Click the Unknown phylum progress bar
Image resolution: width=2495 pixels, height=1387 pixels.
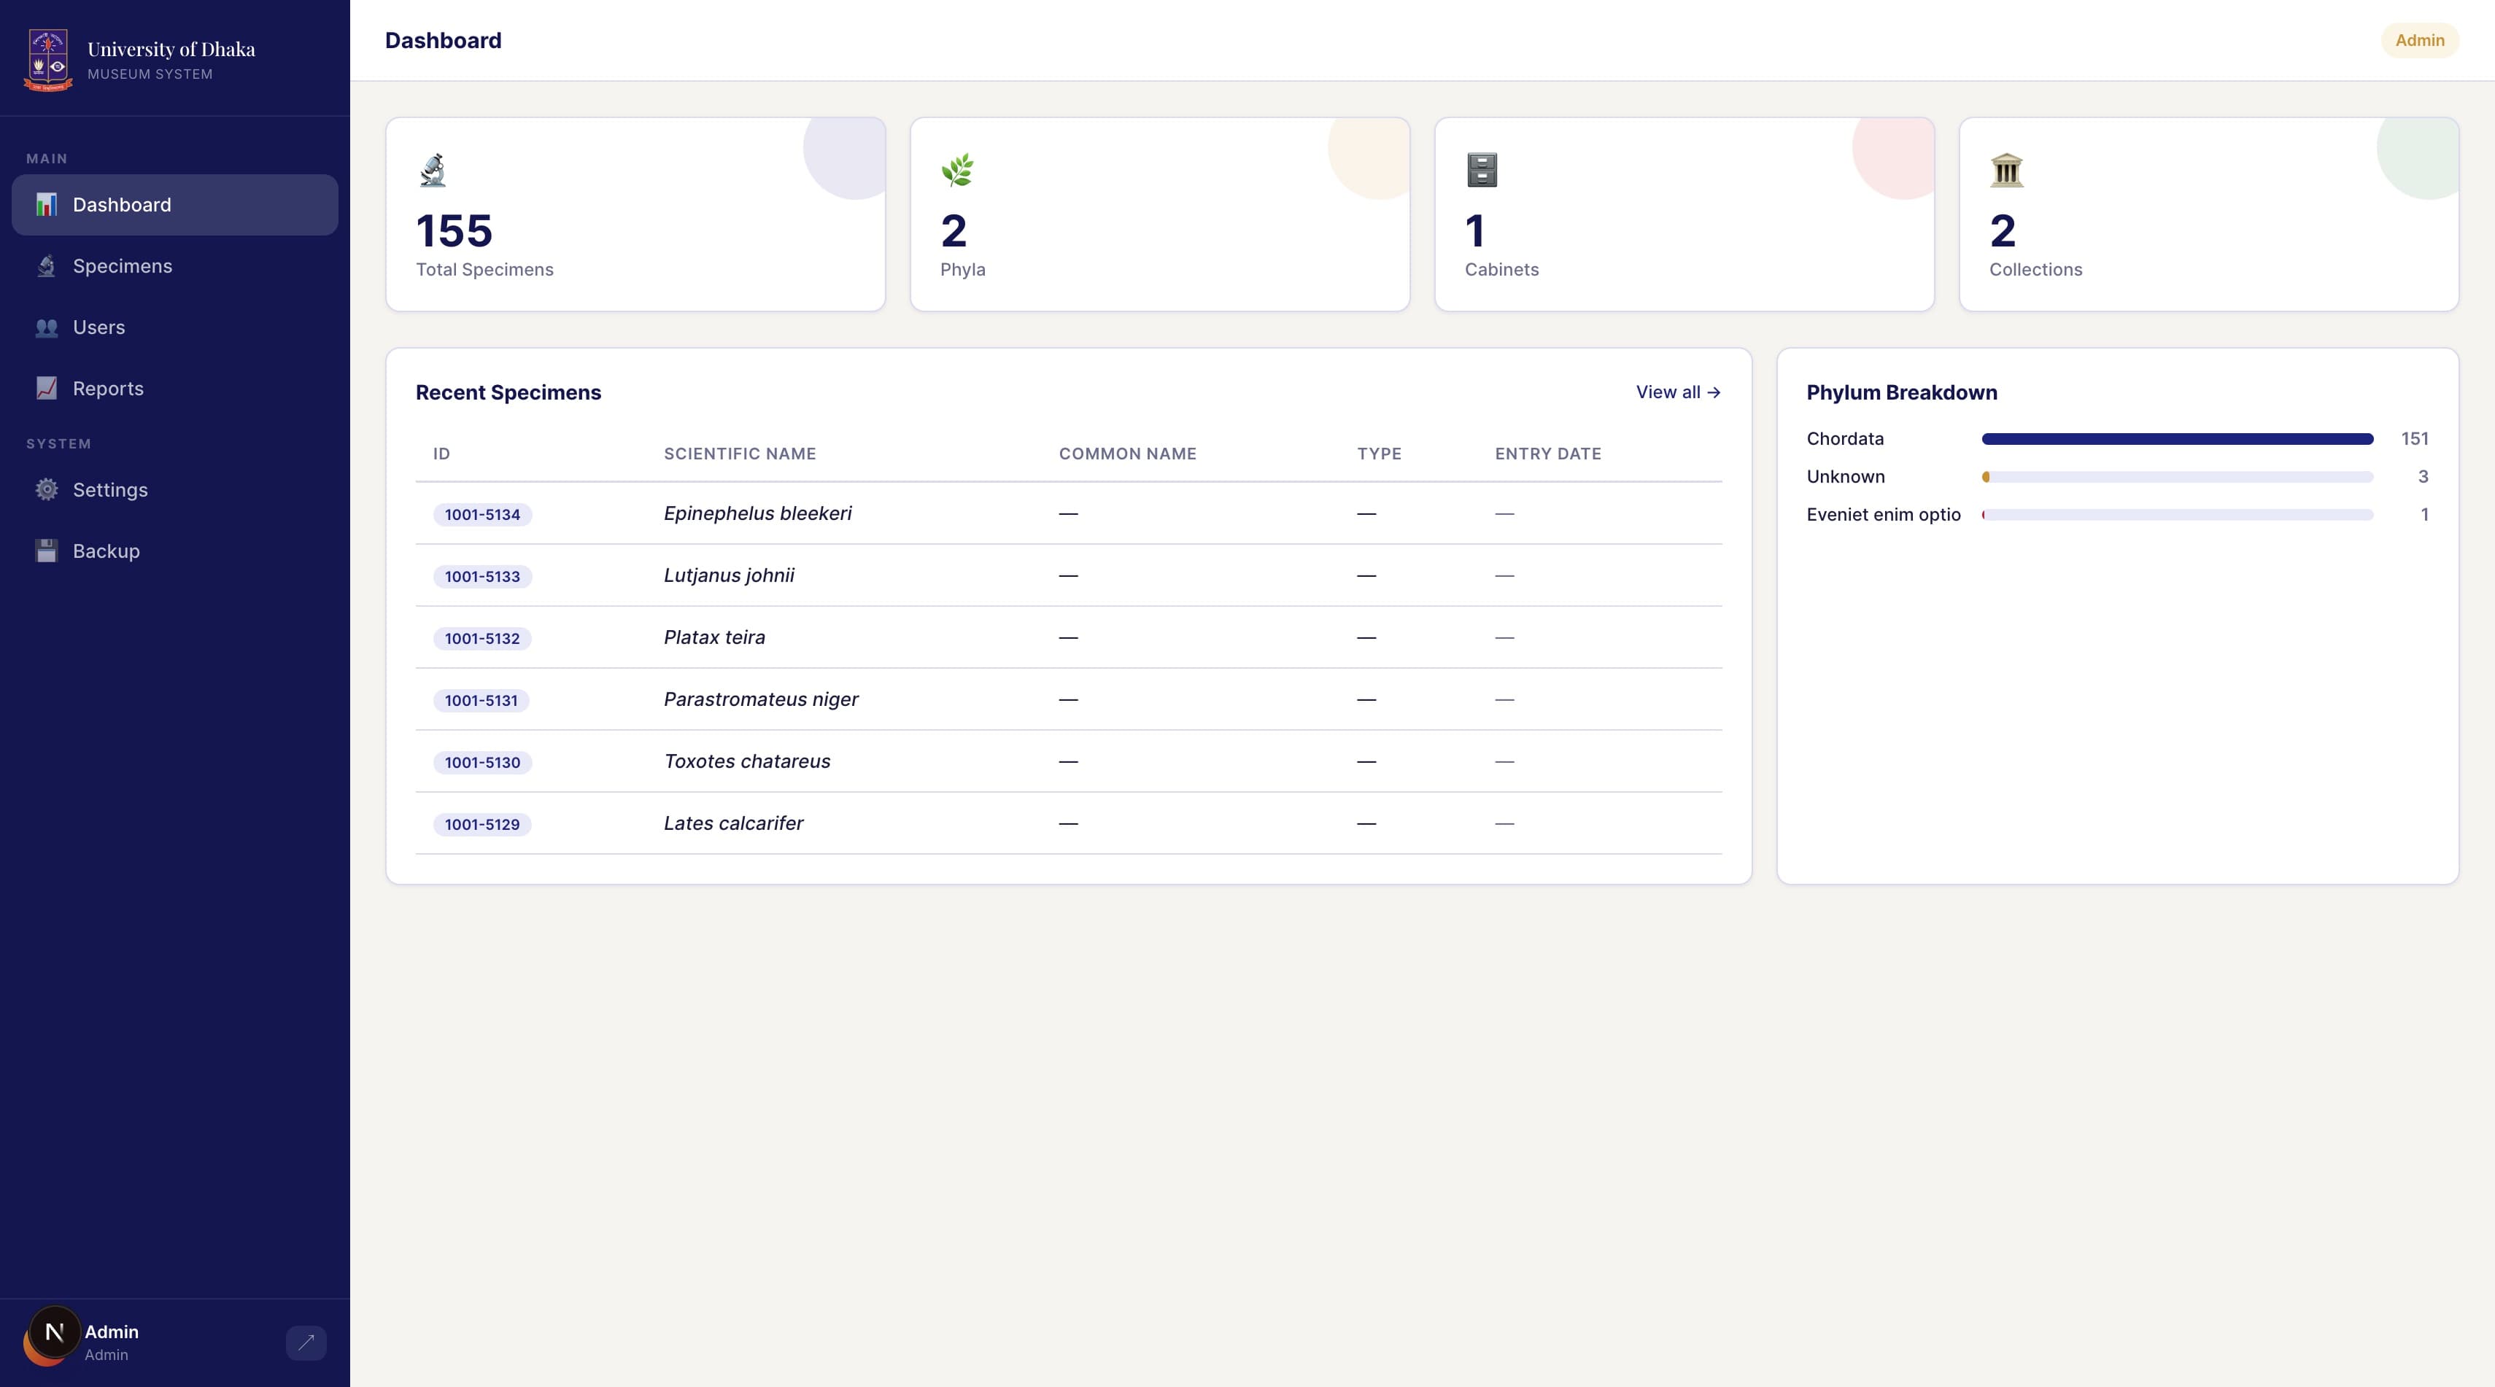pyautogui.click(x=2178, y=476)
